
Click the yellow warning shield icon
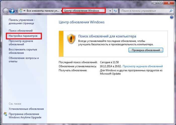[x=71, y=39]
